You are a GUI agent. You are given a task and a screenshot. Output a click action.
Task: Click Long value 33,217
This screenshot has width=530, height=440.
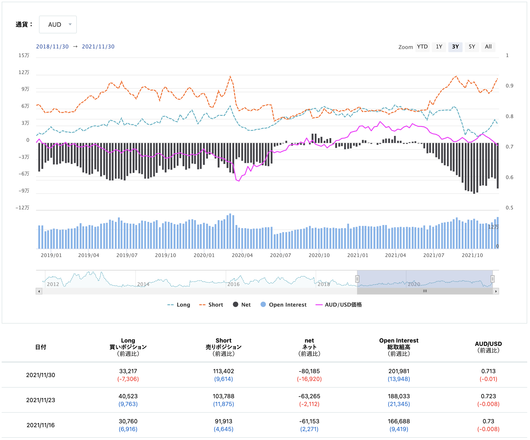tap(128, 371)
